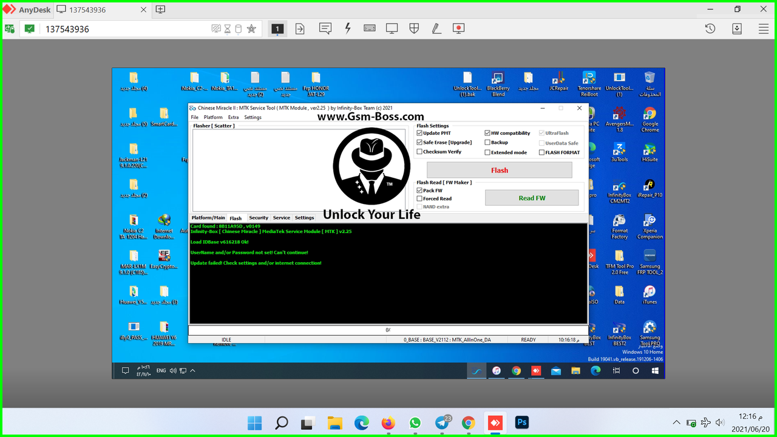The image size is (777, 437).
Task: Open BlackBerry Blend desktop shortcut
Action: tap(498, 84)
